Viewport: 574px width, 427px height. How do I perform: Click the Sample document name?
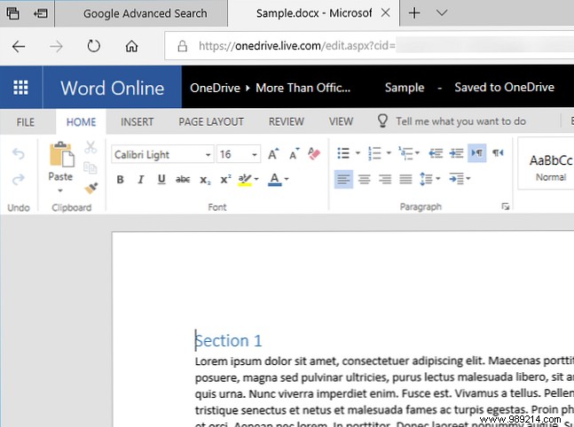[405, 88]
